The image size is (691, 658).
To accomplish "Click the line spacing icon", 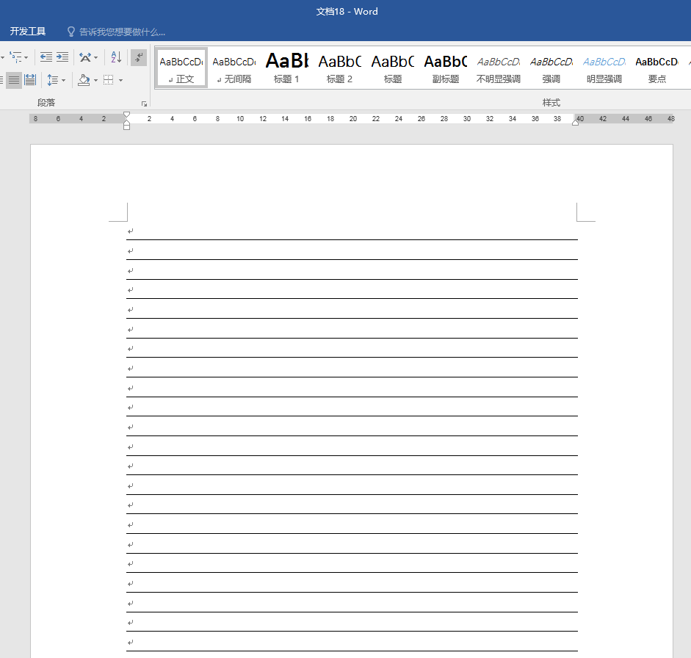I will (x=53, y=79).
